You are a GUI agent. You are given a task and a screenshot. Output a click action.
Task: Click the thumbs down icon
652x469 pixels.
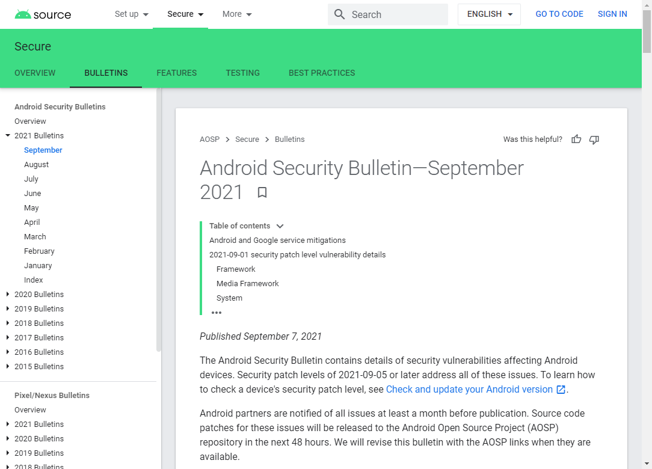coord(594,139)
